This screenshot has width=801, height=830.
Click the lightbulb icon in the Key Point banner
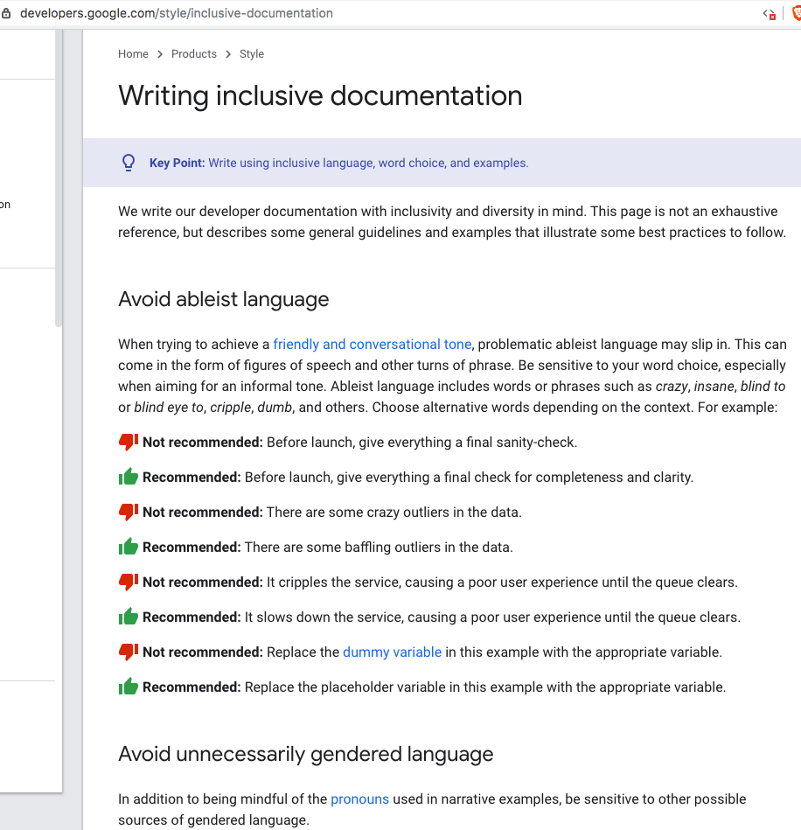tap(129, 162)
